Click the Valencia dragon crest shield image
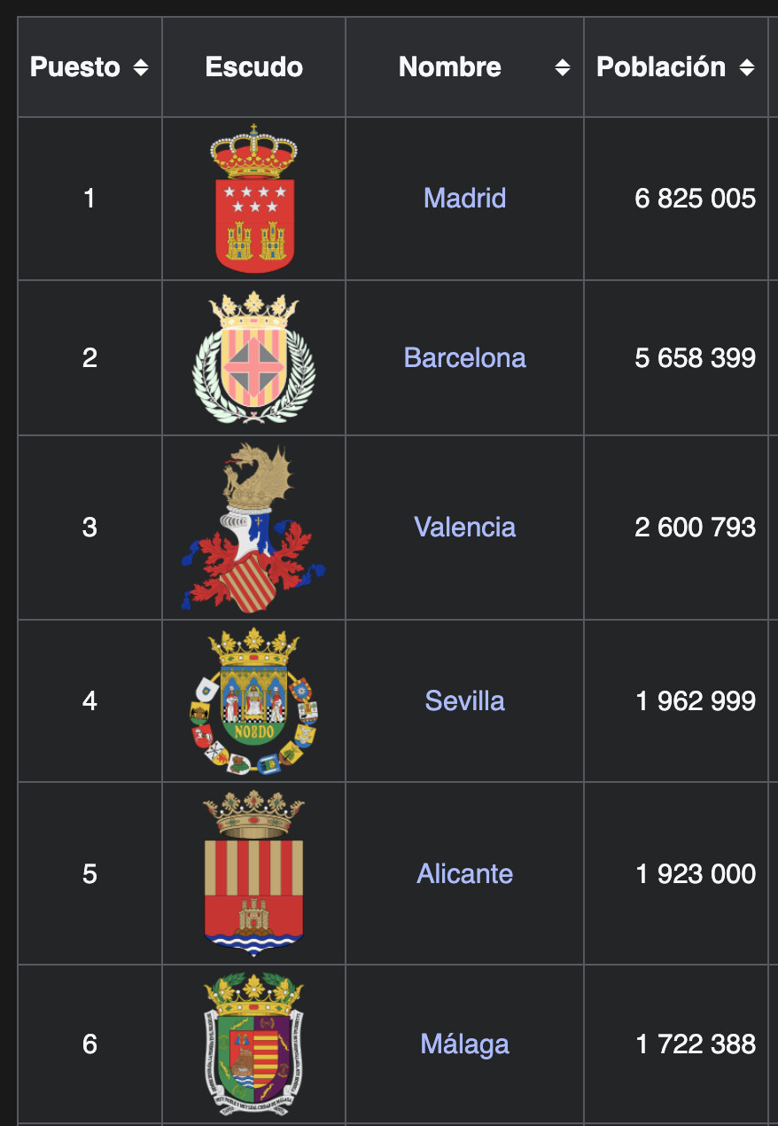Screen dimensions: 778x1126 pyautogui.click(x=254, y=528)
